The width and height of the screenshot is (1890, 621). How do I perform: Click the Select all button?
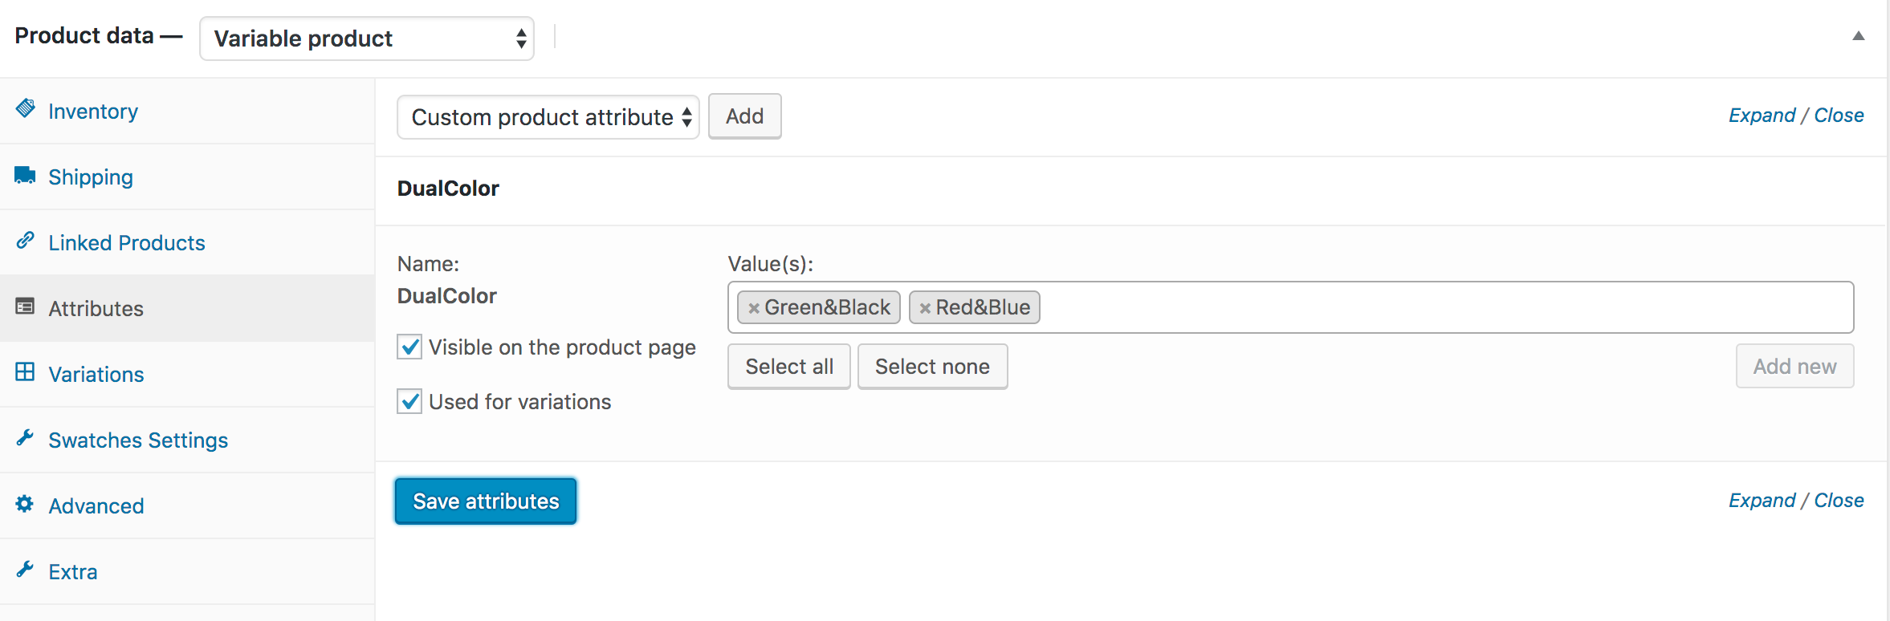[x=788, y=367]
